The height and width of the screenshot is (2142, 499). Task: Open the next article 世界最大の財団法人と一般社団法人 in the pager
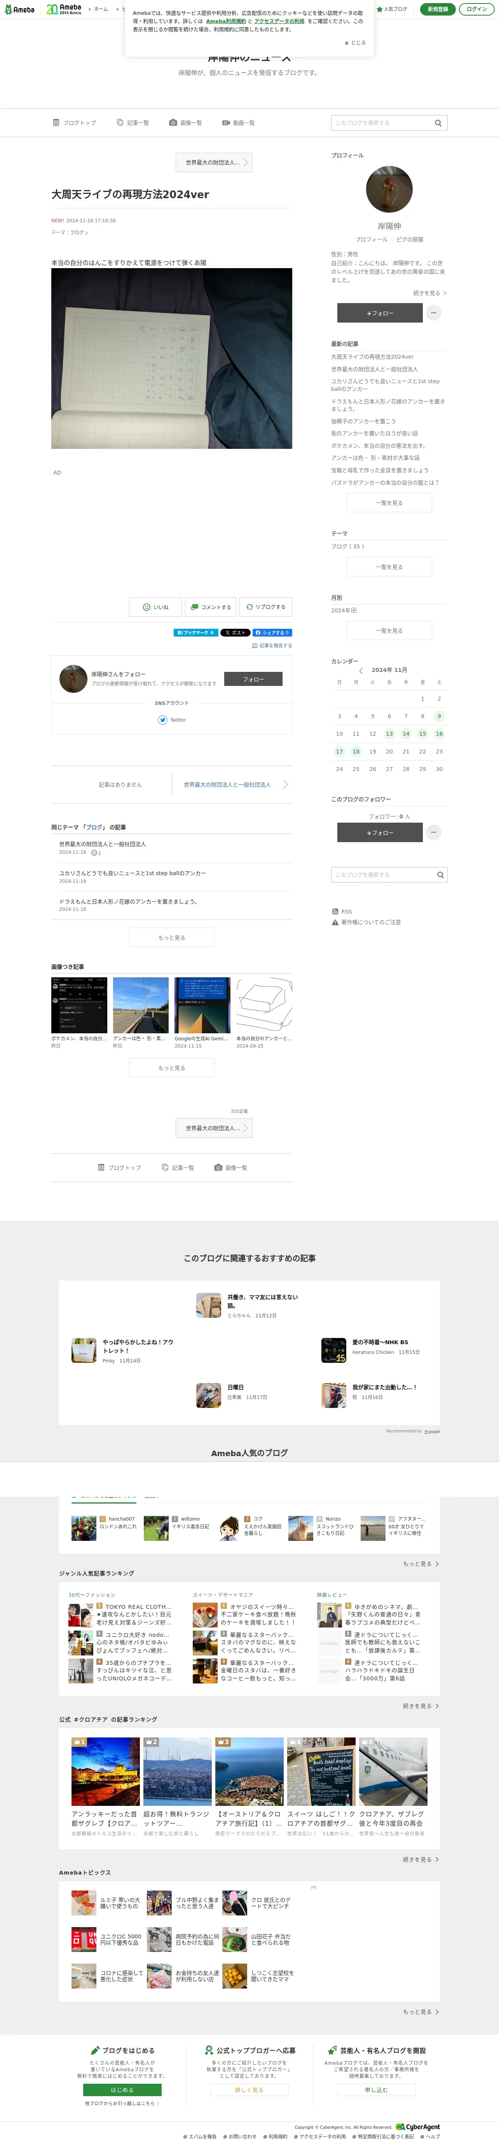tap(232, 784)
